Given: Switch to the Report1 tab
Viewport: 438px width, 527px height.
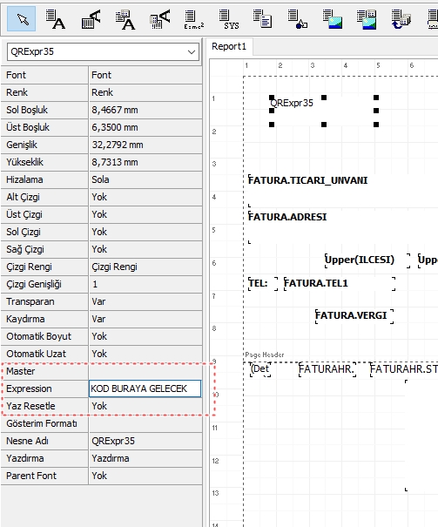Looking at the screenshot, I should point(229,46).
